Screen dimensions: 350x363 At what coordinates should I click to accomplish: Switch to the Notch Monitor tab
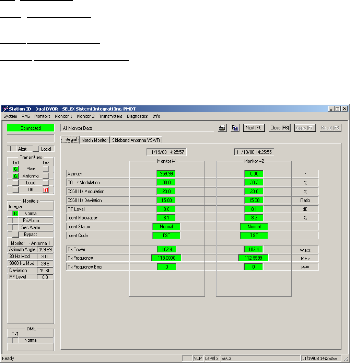click(95, 140)
